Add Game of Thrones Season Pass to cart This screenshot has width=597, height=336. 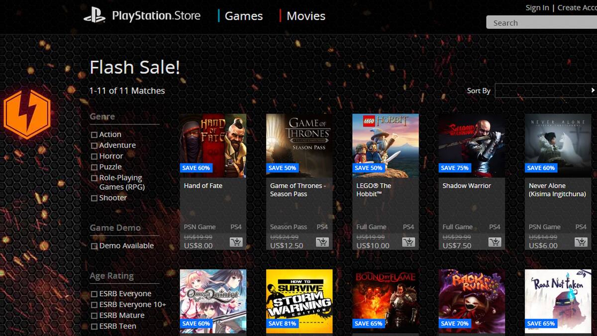[x=322, y=242]
